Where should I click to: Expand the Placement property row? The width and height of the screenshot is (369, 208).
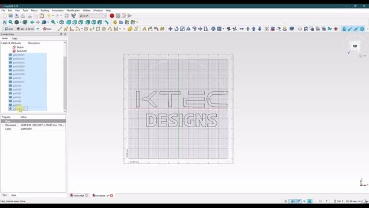pyautogui.click(x=3, y=125)
